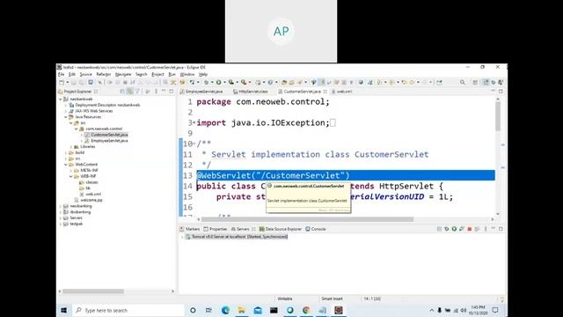The width and height of the screenshot is (563, 317).
Task: Click the volume icon in system tray
Action: (x=464, y=310)
